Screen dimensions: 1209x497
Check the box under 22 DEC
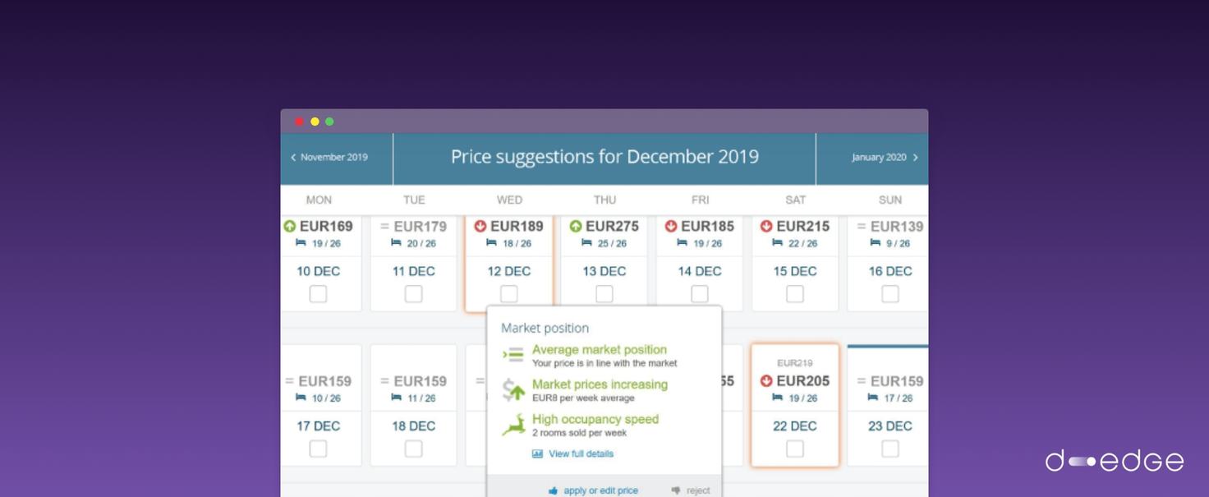(794, 449)
